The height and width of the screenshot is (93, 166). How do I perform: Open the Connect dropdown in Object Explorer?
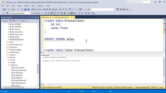click(x=5, y=21)
